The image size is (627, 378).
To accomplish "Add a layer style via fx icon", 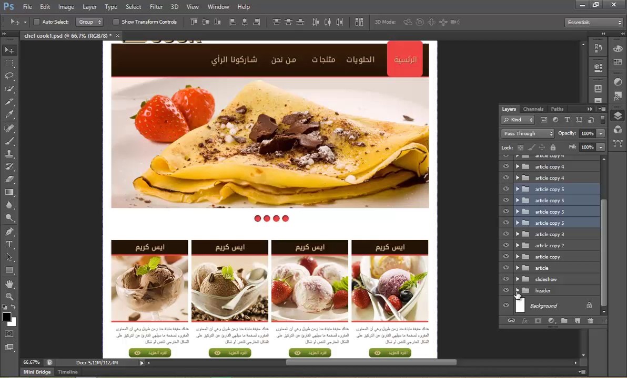I will point(524,321).
